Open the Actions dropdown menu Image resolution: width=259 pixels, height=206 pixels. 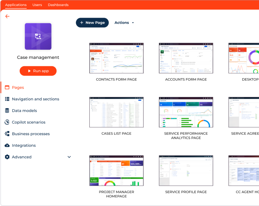(124, 23)
